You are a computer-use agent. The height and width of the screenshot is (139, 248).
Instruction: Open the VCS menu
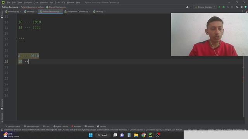point(63,2)
